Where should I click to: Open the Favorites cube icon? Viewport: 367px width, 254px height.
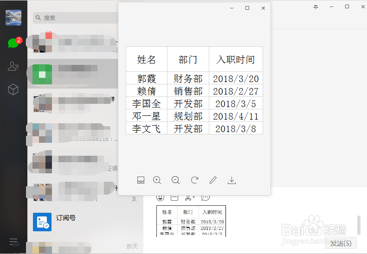[13, 89]
